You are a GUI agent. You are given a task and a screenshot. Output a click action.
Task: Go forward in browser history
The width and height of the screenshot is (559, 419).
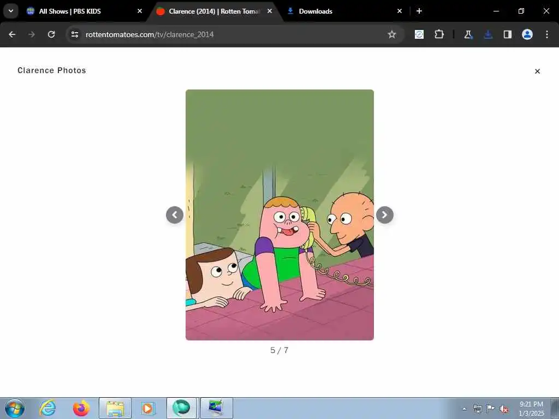pos(32,34)
